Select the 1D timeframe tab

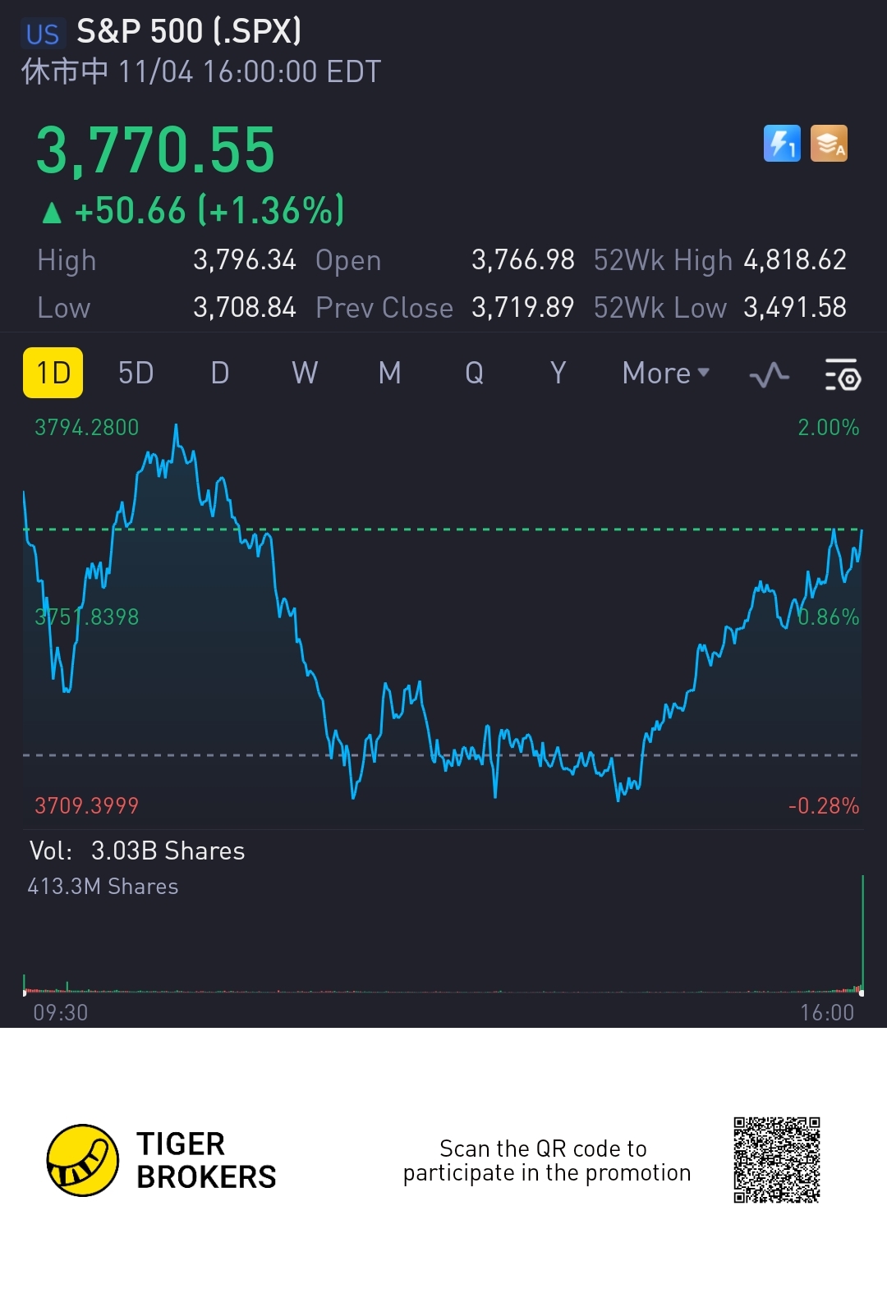point(53,373)
